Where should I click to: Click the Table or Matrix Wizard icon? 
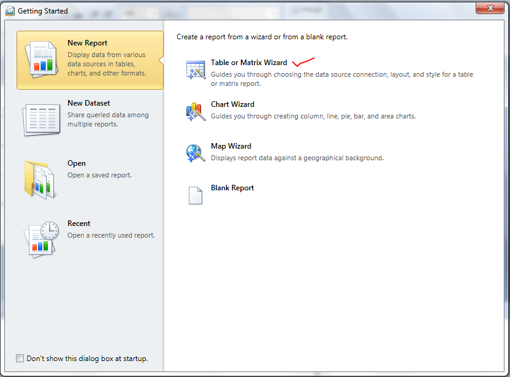(196, 70)
